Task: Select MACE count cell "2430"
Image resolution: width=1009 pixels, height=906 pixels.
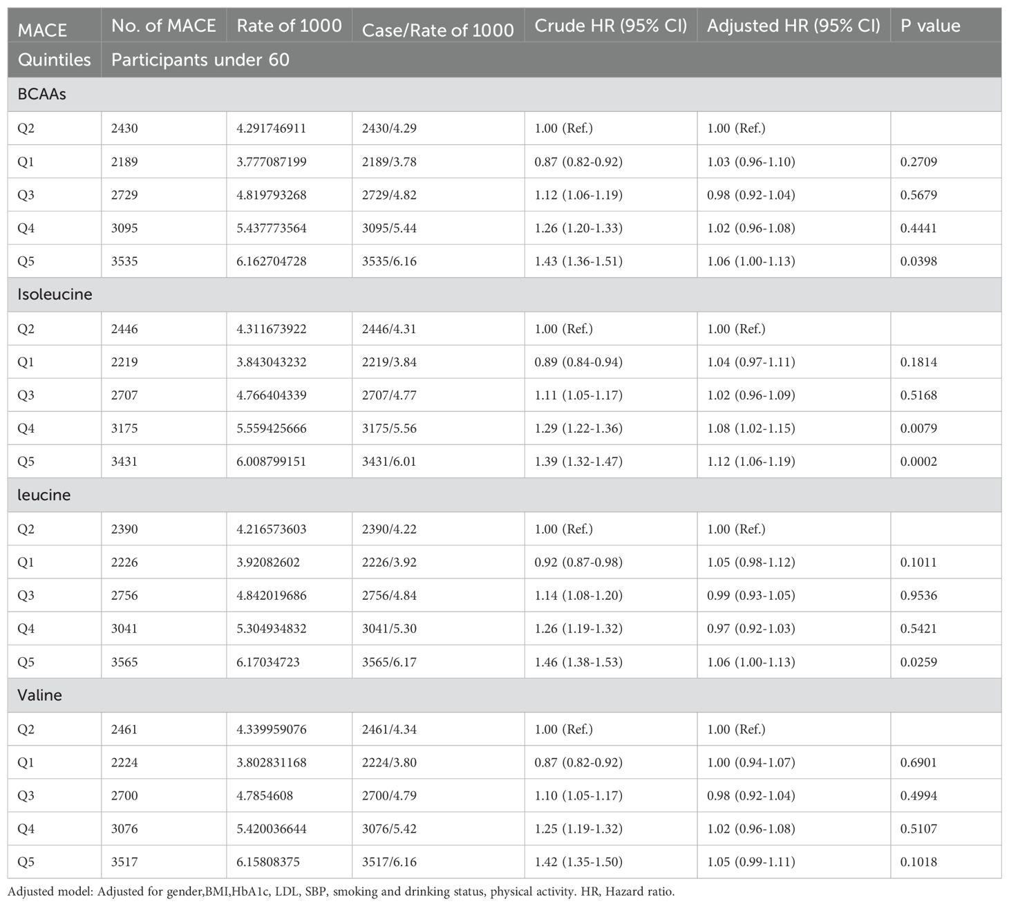Action: (124, 129)
